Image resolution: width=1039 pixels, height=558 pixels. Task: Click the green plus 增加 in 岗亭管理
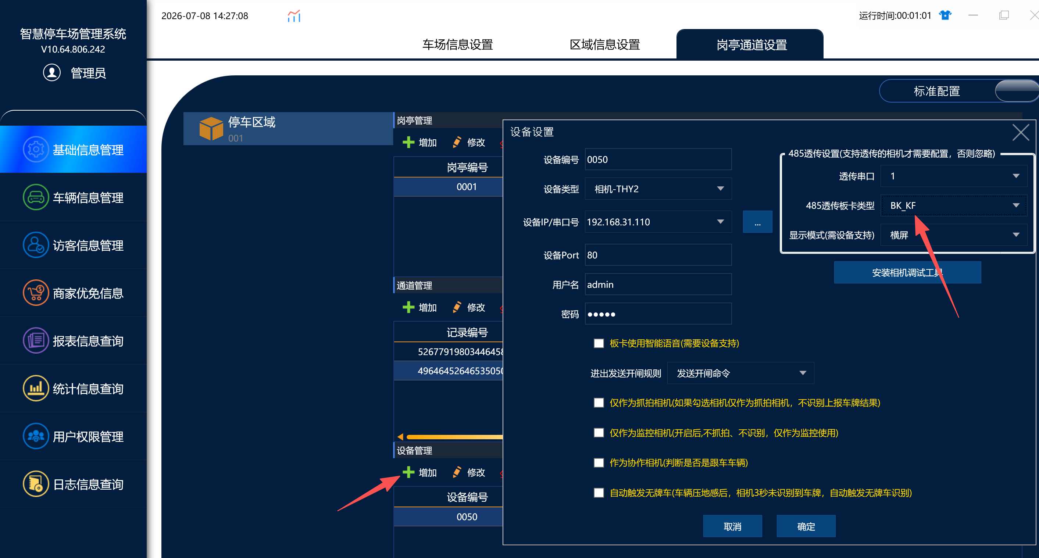tap(419, 142)
